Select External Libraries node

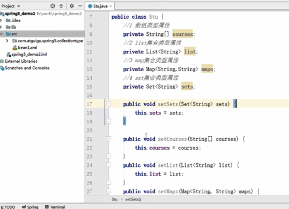21,61
